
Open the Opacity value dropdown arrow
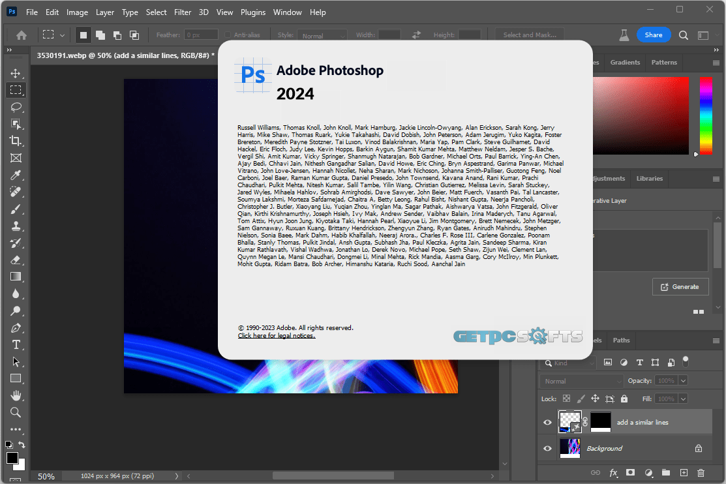tap(684, 381)
